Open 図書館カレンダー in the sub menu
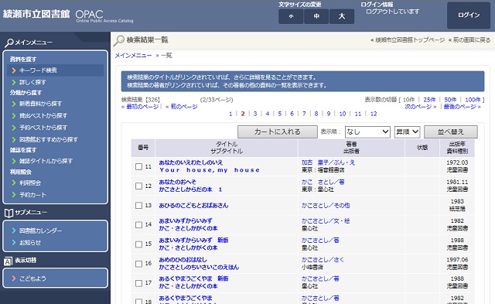Viewport: 495px width, 304px height. point(40,231)
